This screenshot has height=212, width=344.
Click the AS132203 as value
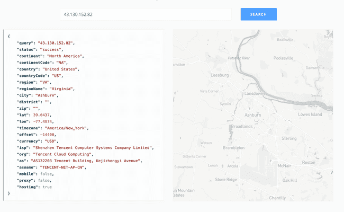(85, 161)
